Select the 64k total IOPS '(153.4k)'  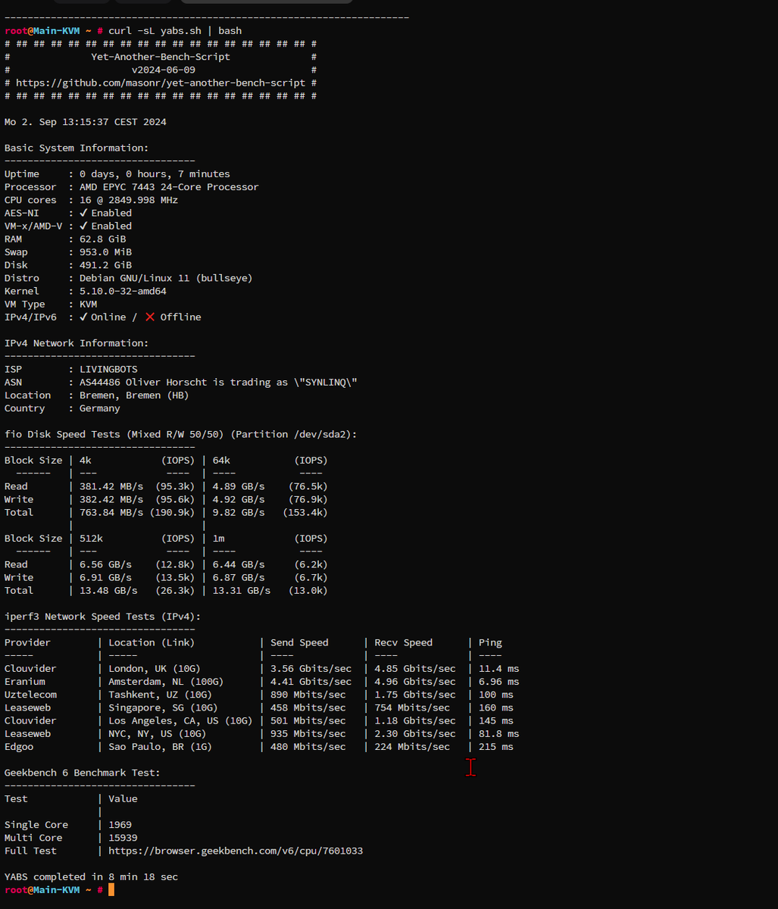pos(305,512)
